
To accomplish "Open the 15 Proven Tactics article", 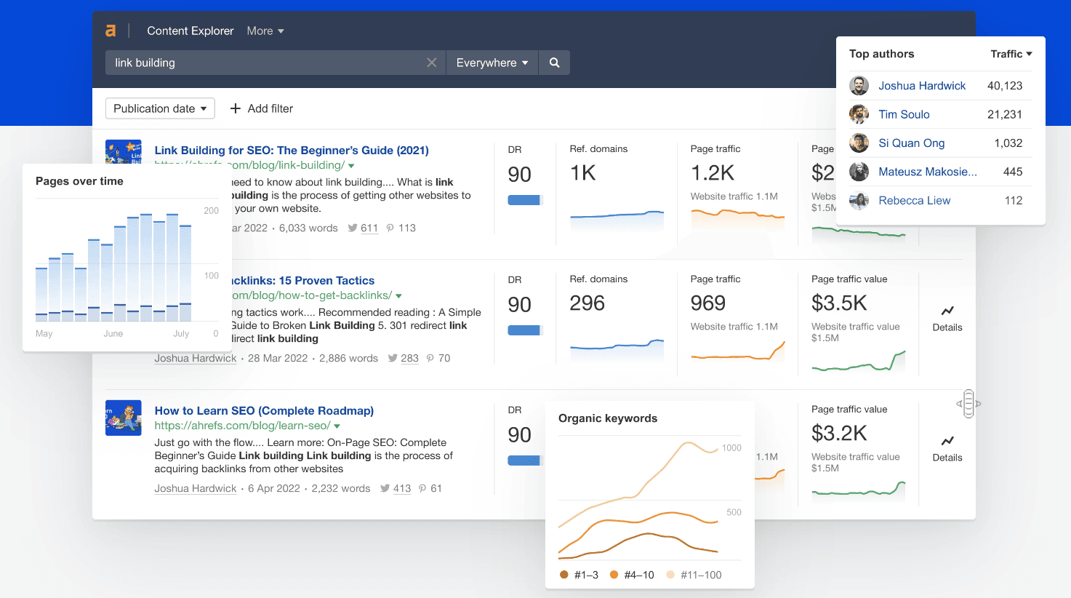I will coord(303,280).
